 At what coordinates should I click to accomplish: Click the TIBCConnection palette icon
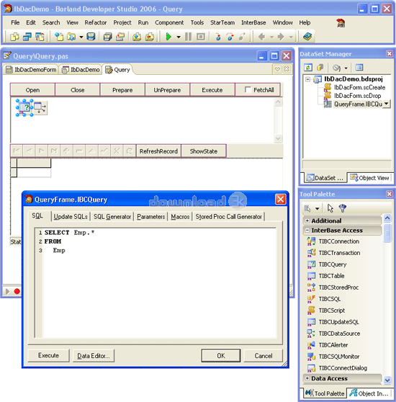coord(311,241)
